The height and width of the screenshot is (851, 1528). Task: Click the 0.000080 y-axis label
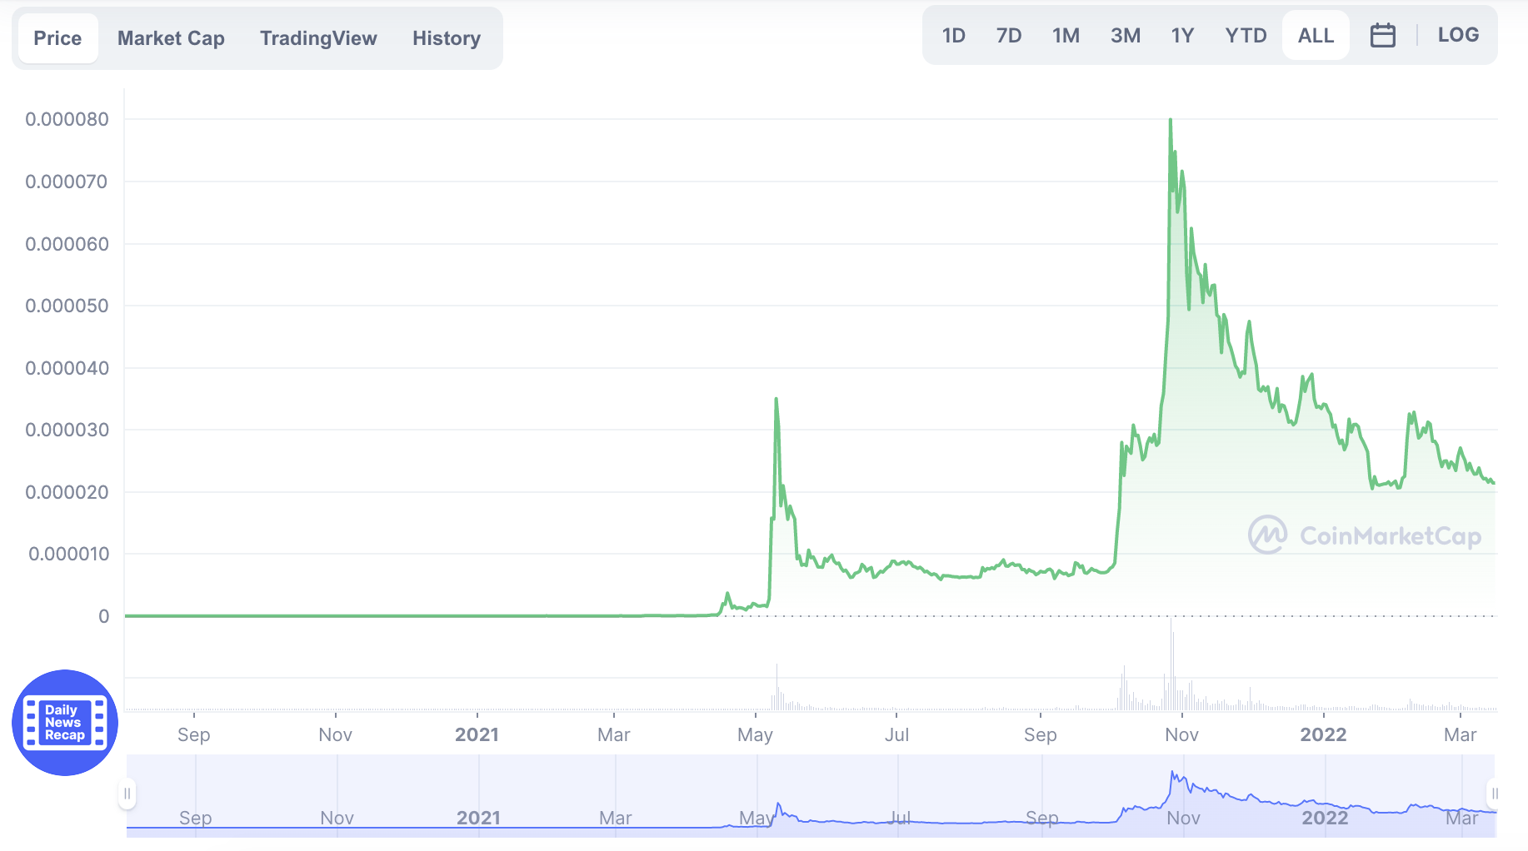(67, 119)
